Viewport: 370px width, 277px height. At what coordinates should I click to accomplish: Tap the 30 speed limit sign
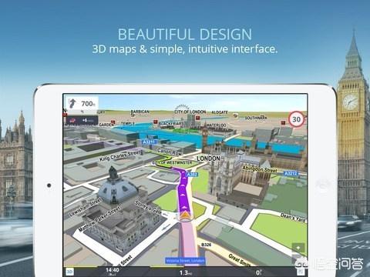point(297,119)
